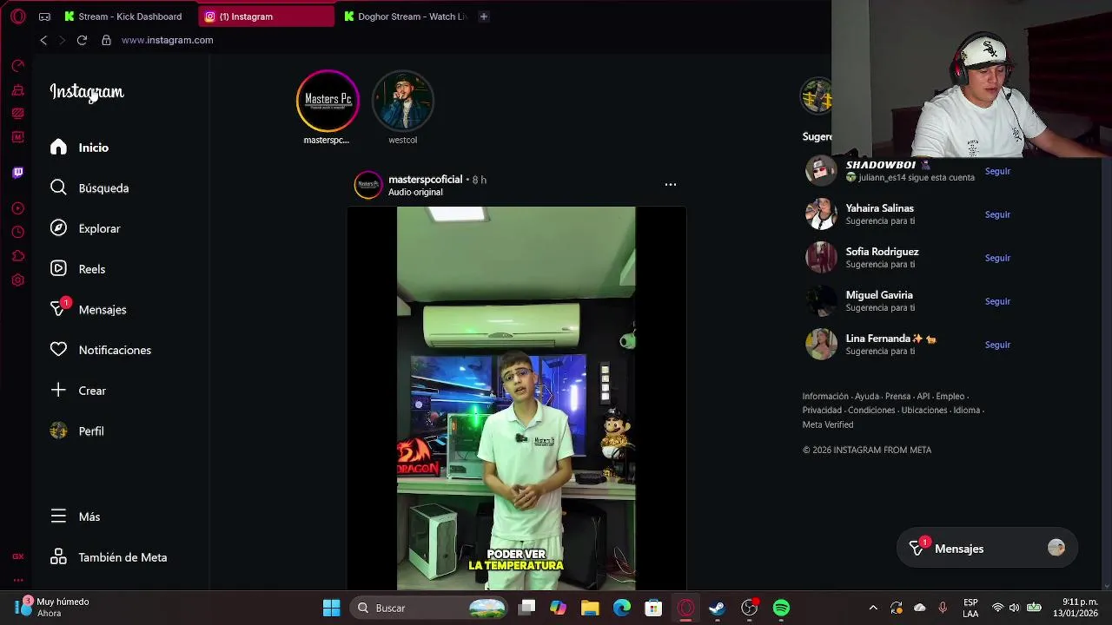
Task: Click masterspcoficial username on post
Action: coord(425,180)
